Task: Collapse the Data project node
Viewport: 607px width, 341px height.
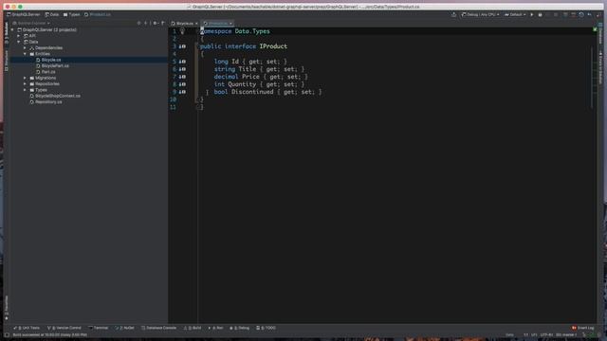Action: [19, 42]
